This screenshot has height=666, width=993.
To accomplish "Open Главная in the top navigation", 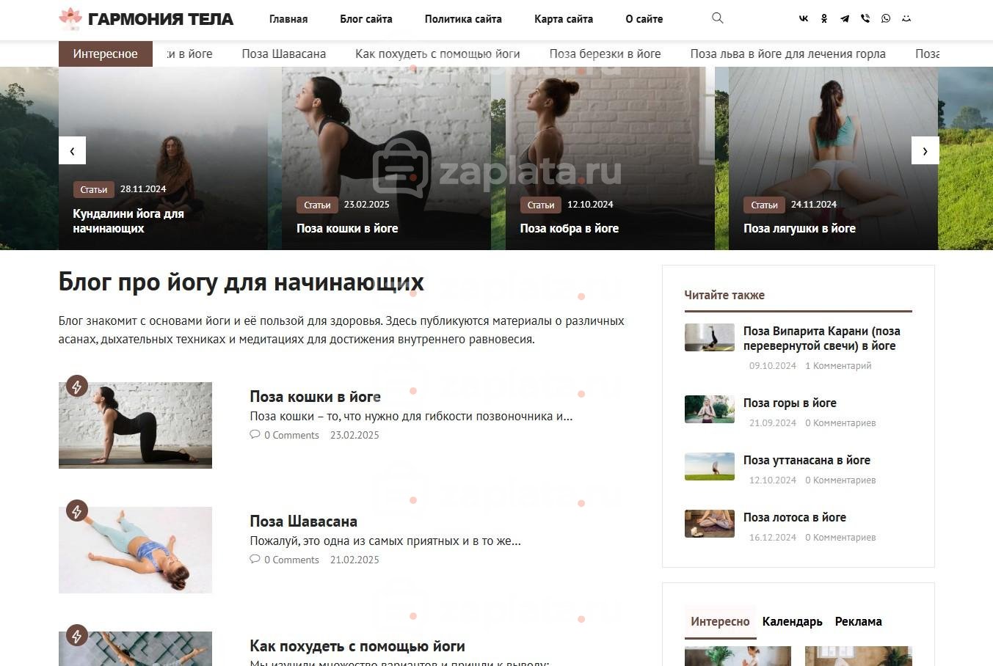I will (288, 19).
